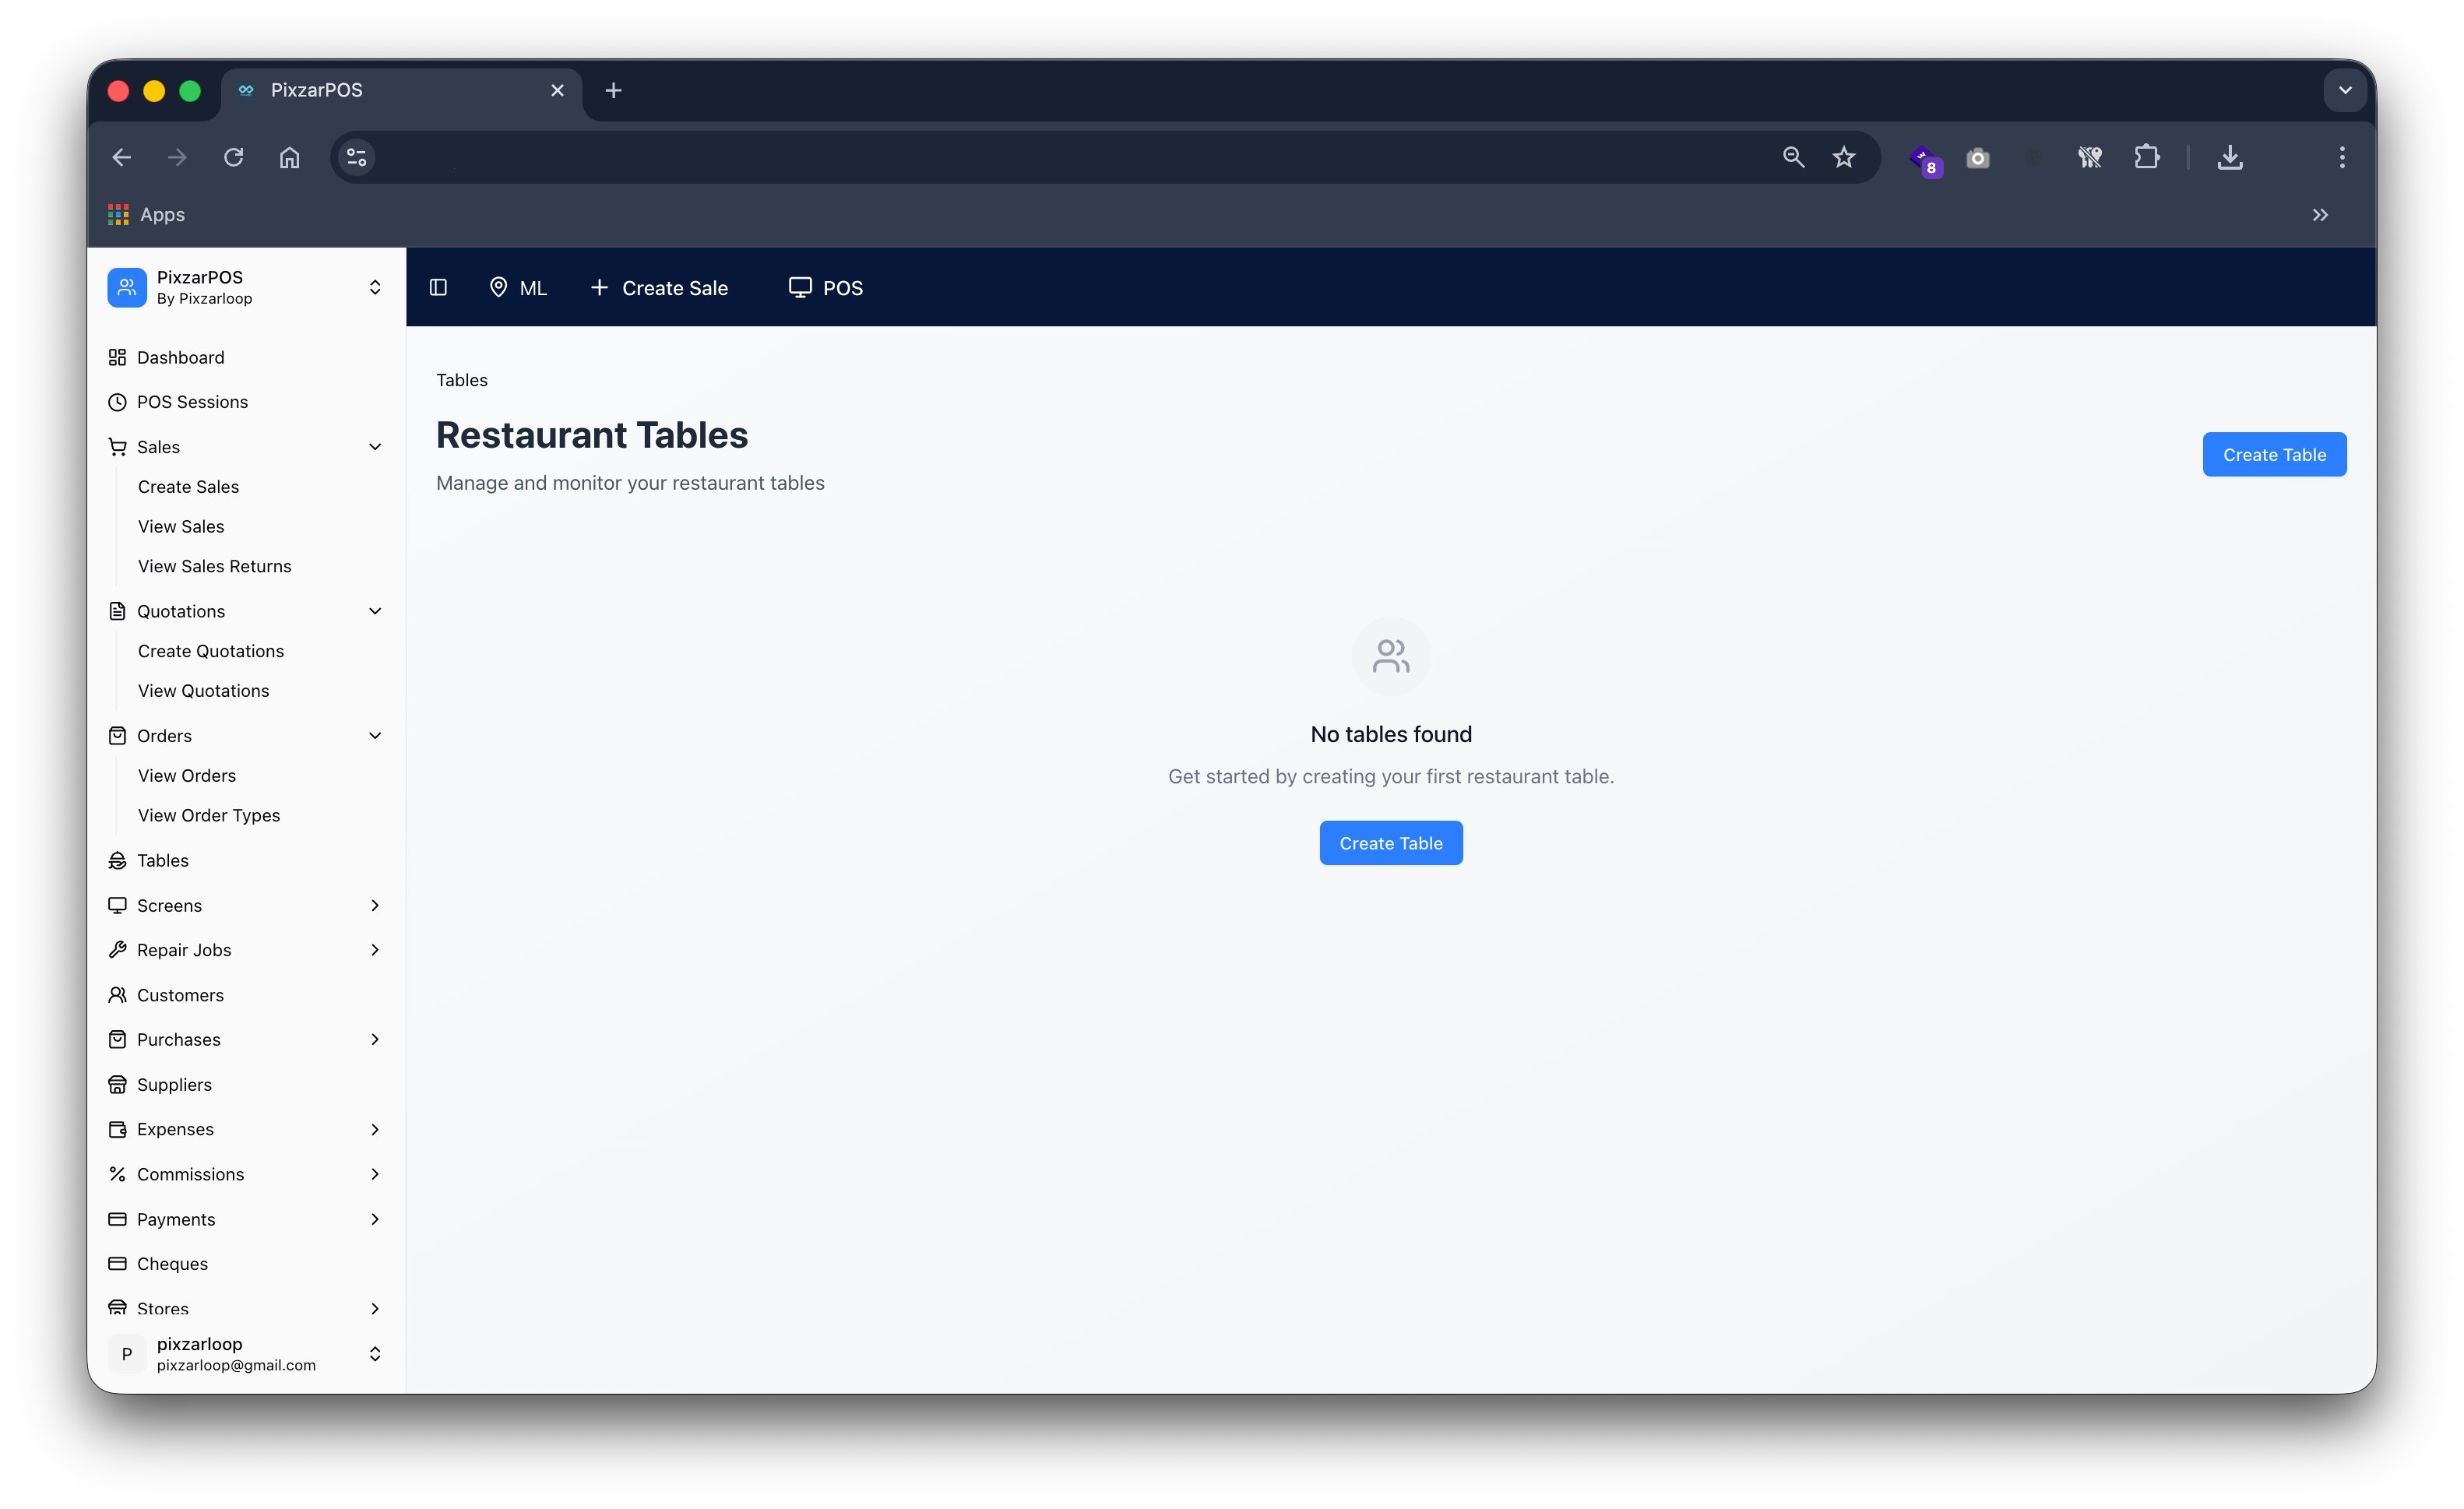The image size is (2464, 1509).
Task: Expand the Screens section
Action: 375,905
